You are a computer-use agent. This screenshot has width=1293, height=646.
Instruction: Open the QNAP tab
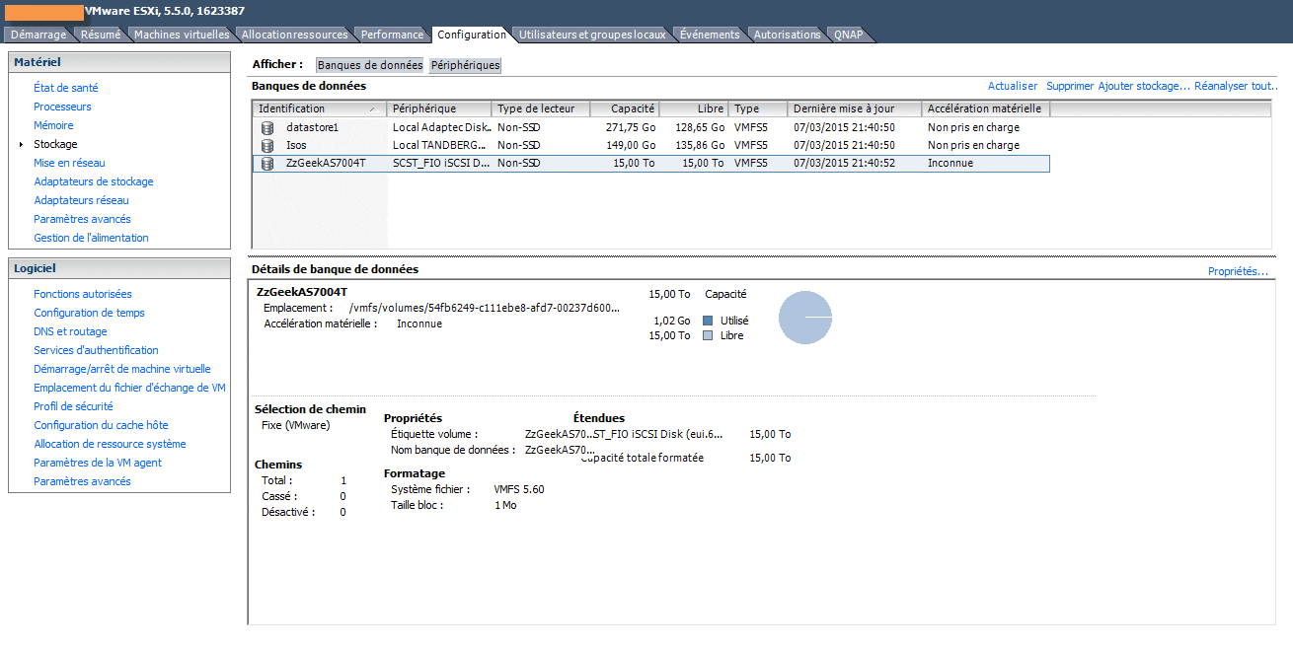[848, 35]
